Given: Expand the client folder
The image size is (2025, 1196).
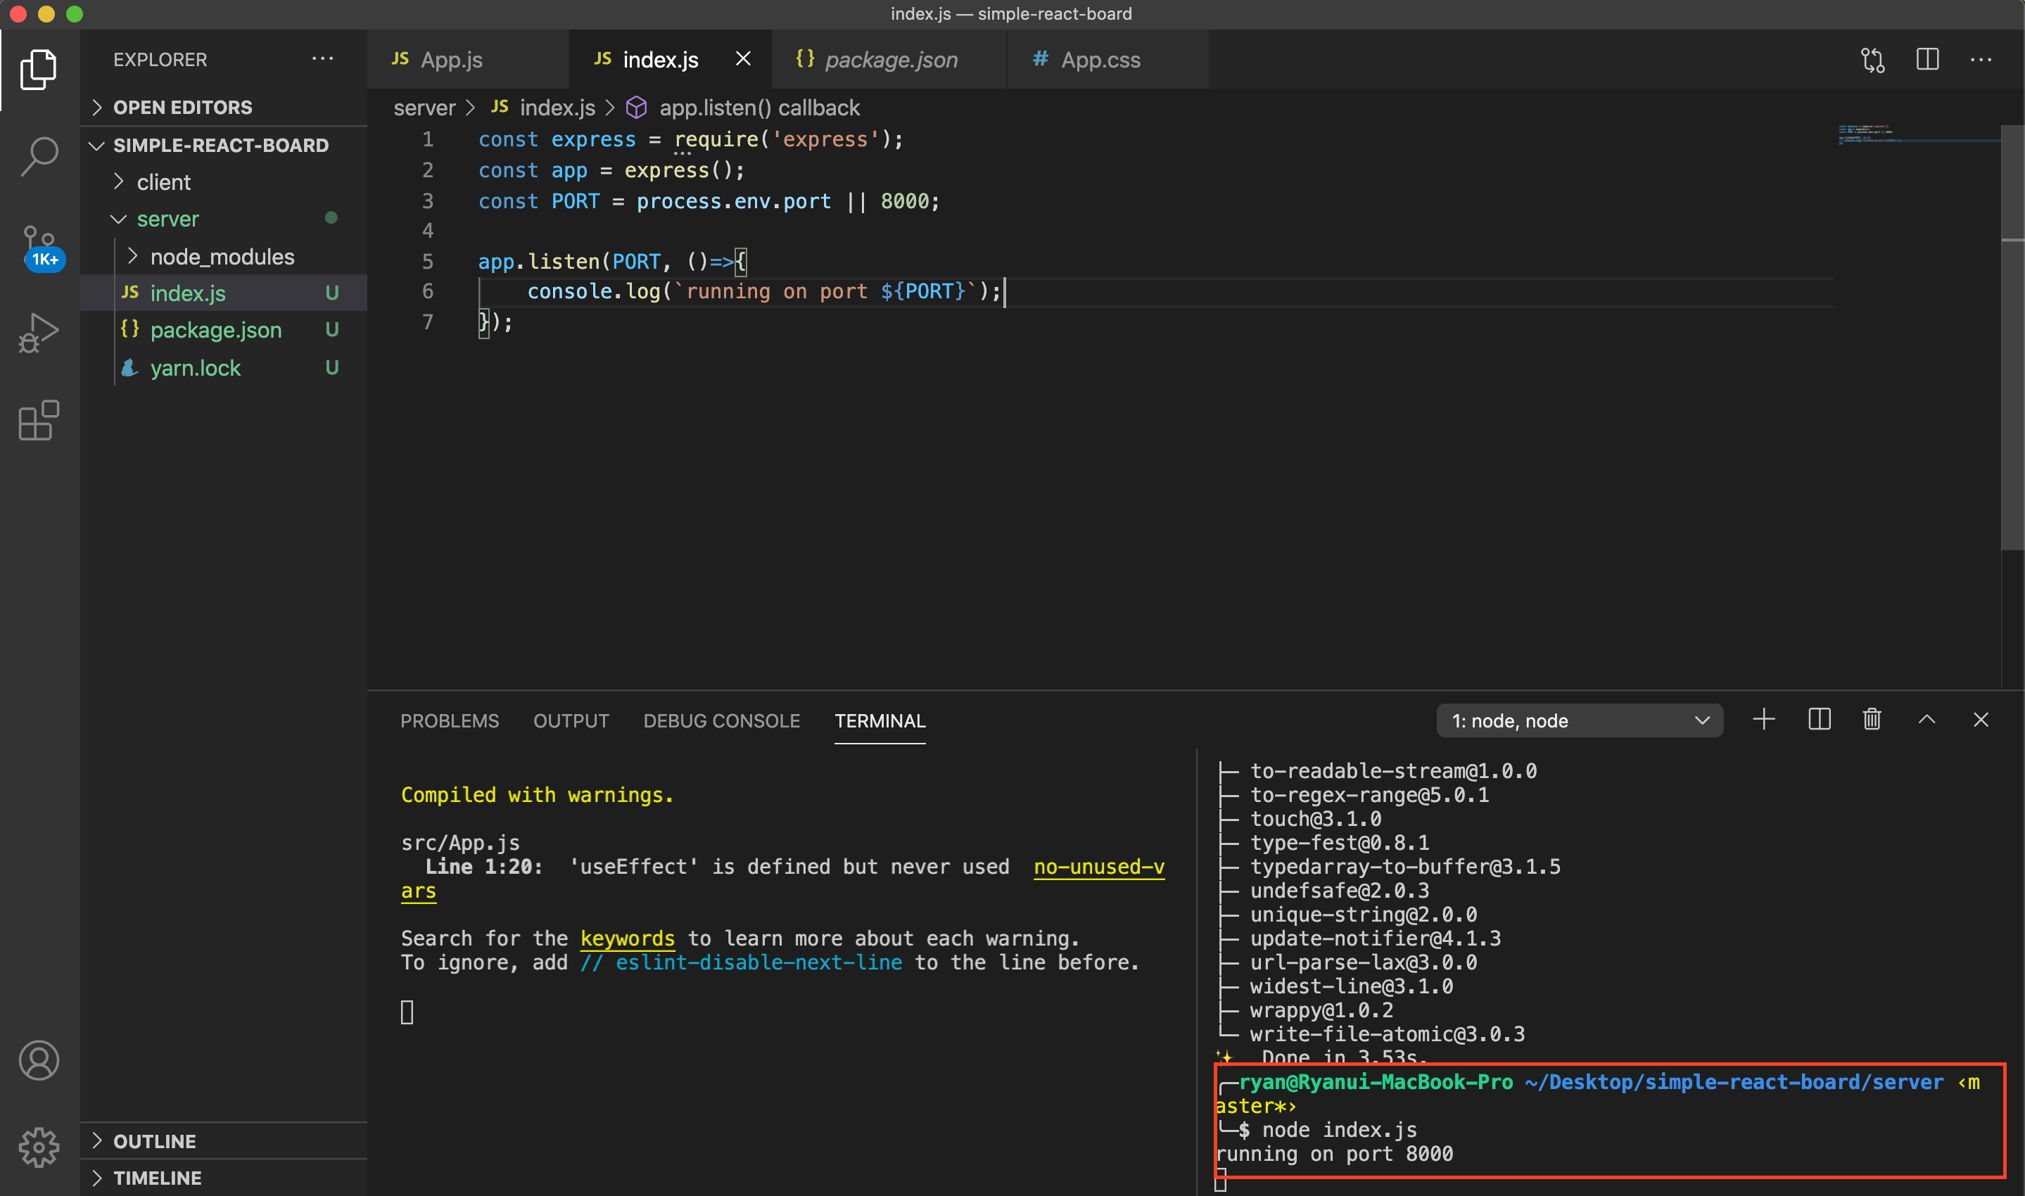Looking at the screenshot, I should pyautogui.click(x=163, y=182).
